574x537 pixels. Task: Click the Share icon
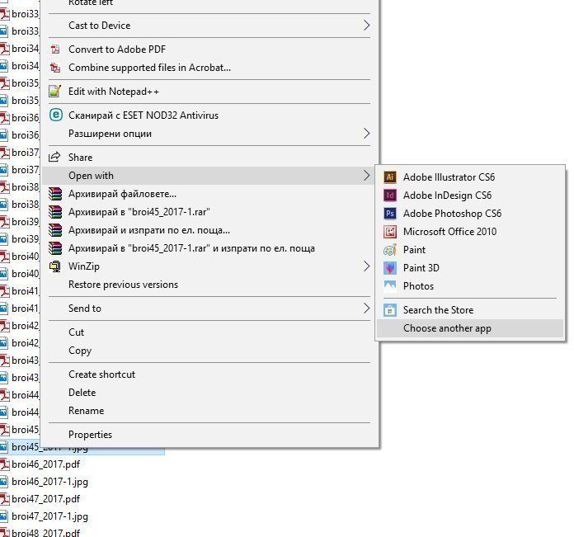54,158
